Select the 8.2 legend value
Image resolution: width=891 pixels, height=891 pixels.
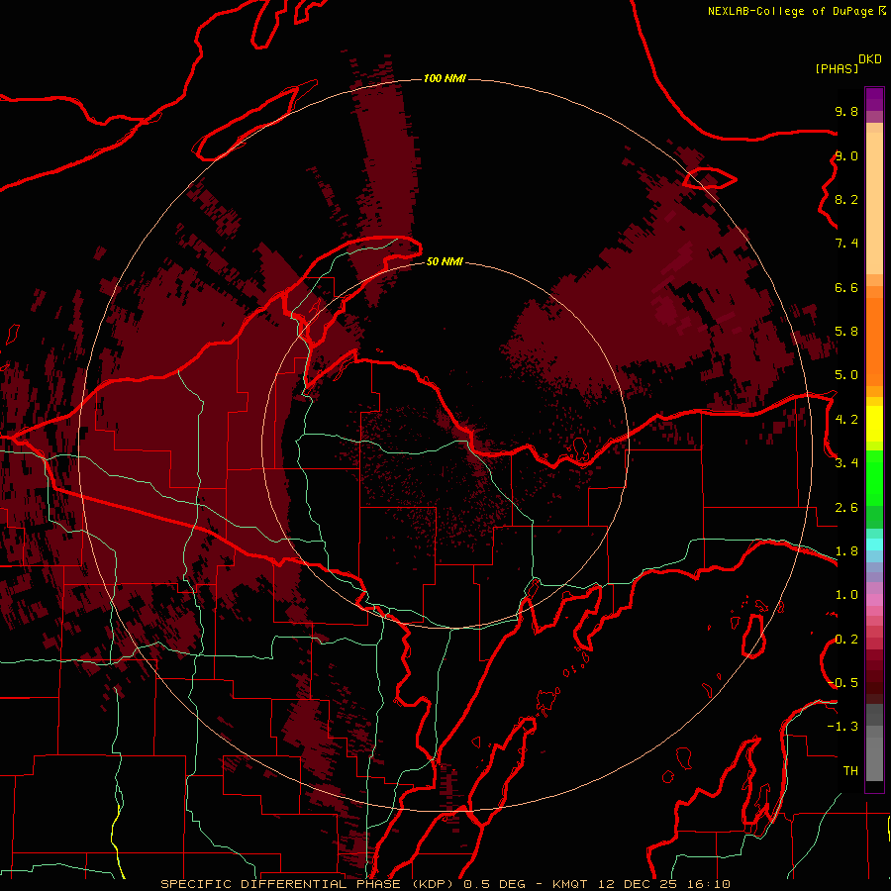846,199
